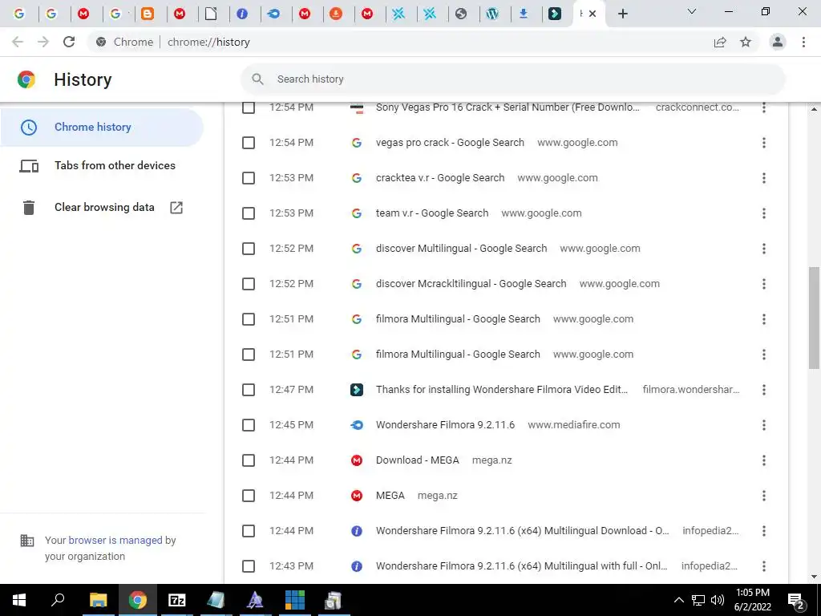Open actions menu for cracktea v.r entry
Image resolution: width=821 pixels, height=616 pixels.
(x=764, y=178)
